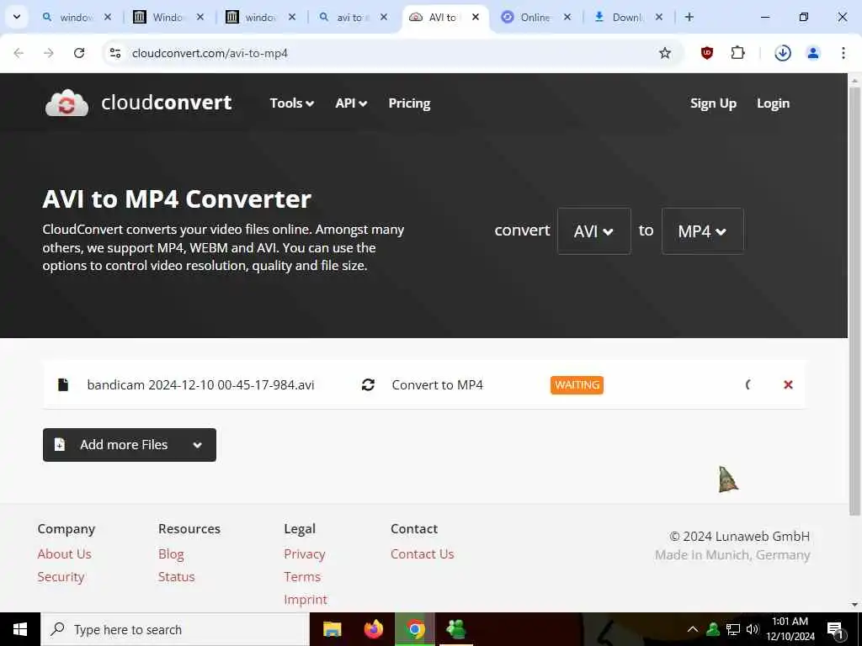Open the Status link
The width and height of the screenshot is (862, 646).
[177, 577]
